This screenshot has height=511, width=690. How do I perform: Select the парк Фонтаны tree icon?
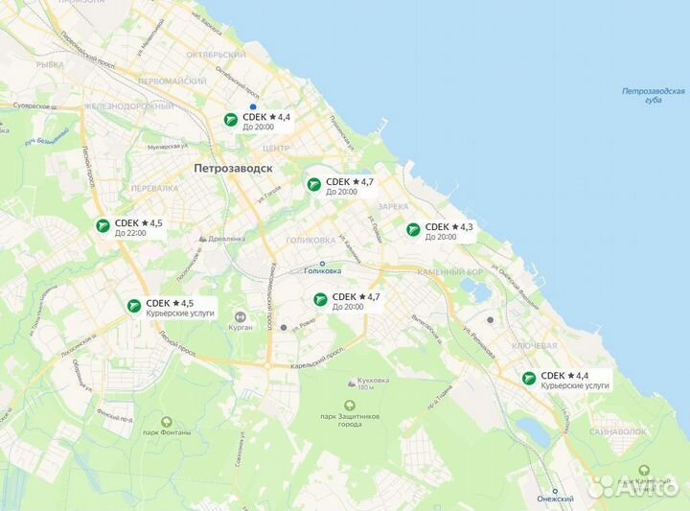[x=167, y=422]
